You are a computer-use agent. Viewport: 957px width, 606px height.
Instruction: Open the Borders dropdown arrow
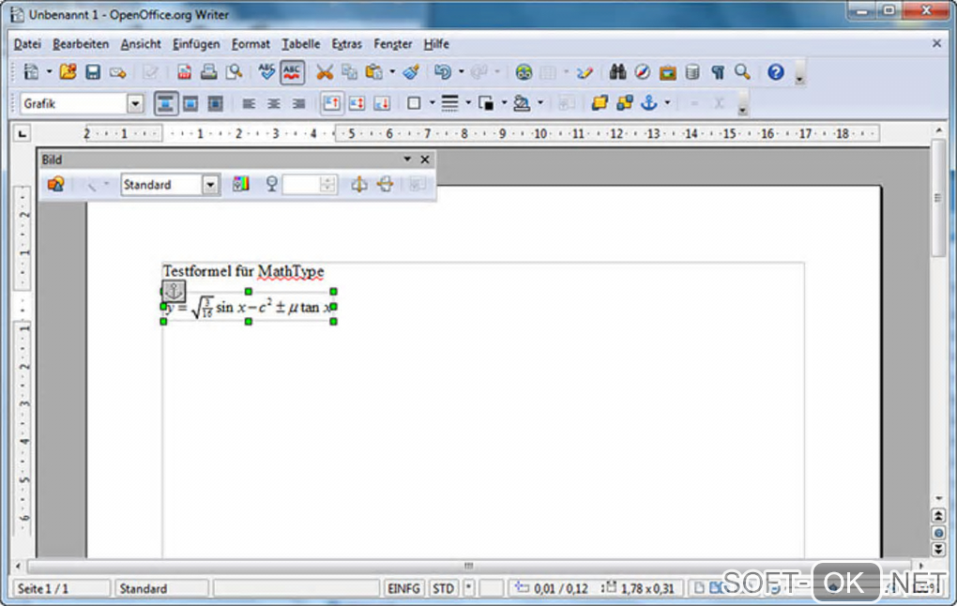433,103
